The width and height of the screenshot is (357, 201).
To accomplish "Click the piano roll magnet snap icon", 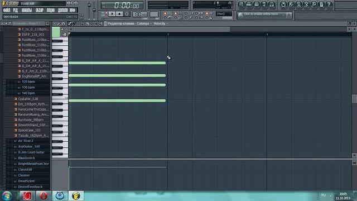I will [64, 23].
